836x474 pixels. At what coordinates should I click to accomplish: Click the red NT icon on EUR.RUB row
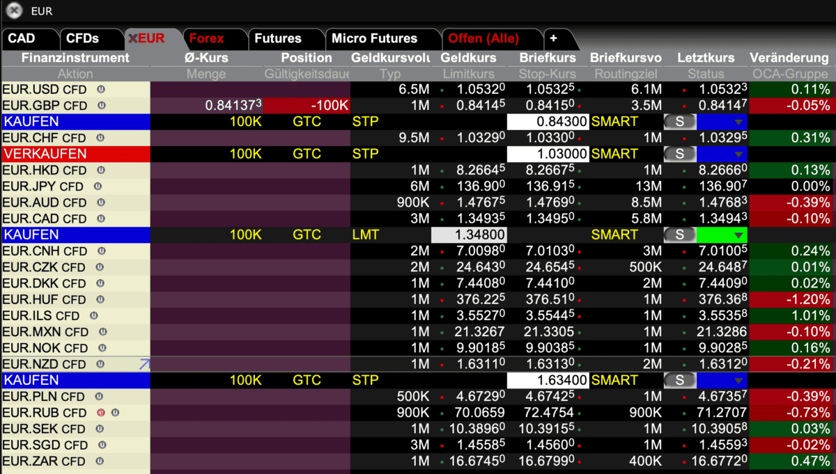tap(102, 413)
